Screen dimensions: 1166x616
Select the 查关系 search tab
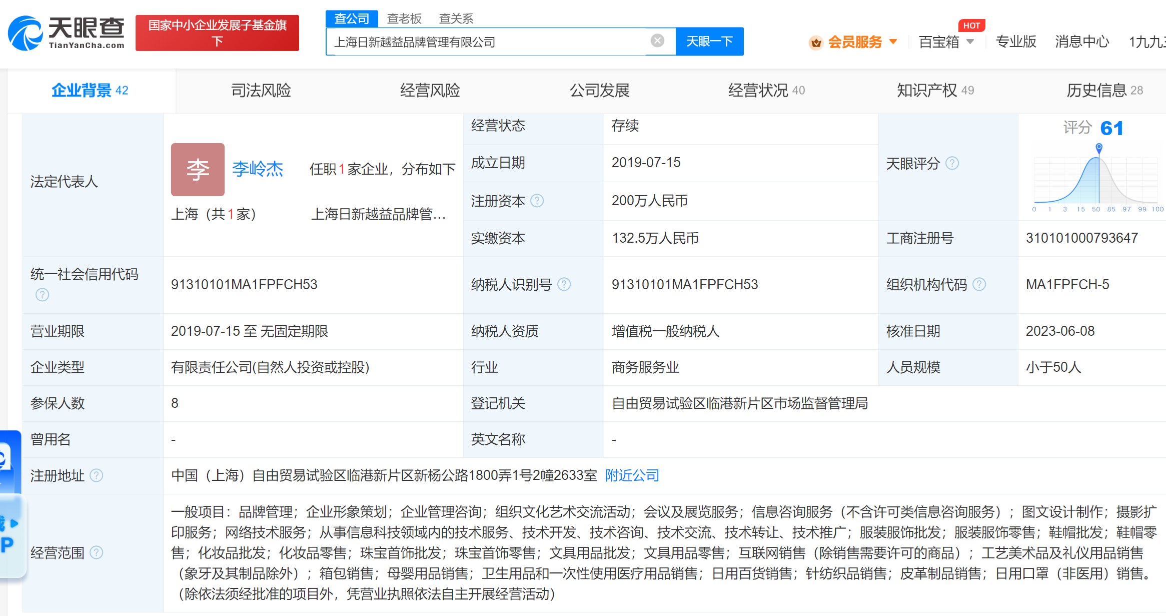pos(456,19)
